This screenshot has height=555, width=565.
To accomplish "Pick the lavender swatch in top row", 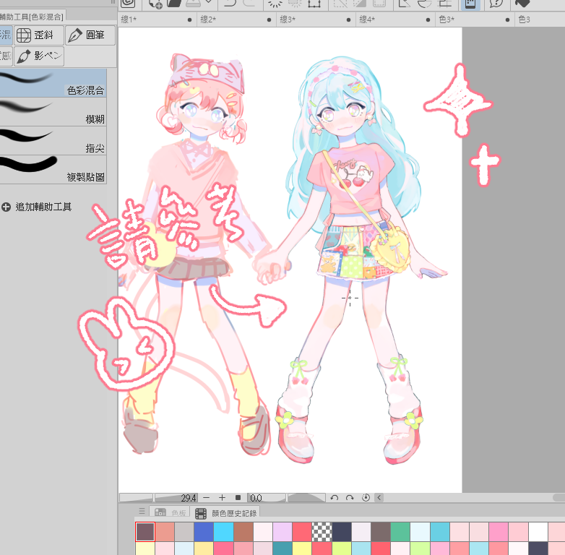I will pyautogui.click(x=282, y=532).
